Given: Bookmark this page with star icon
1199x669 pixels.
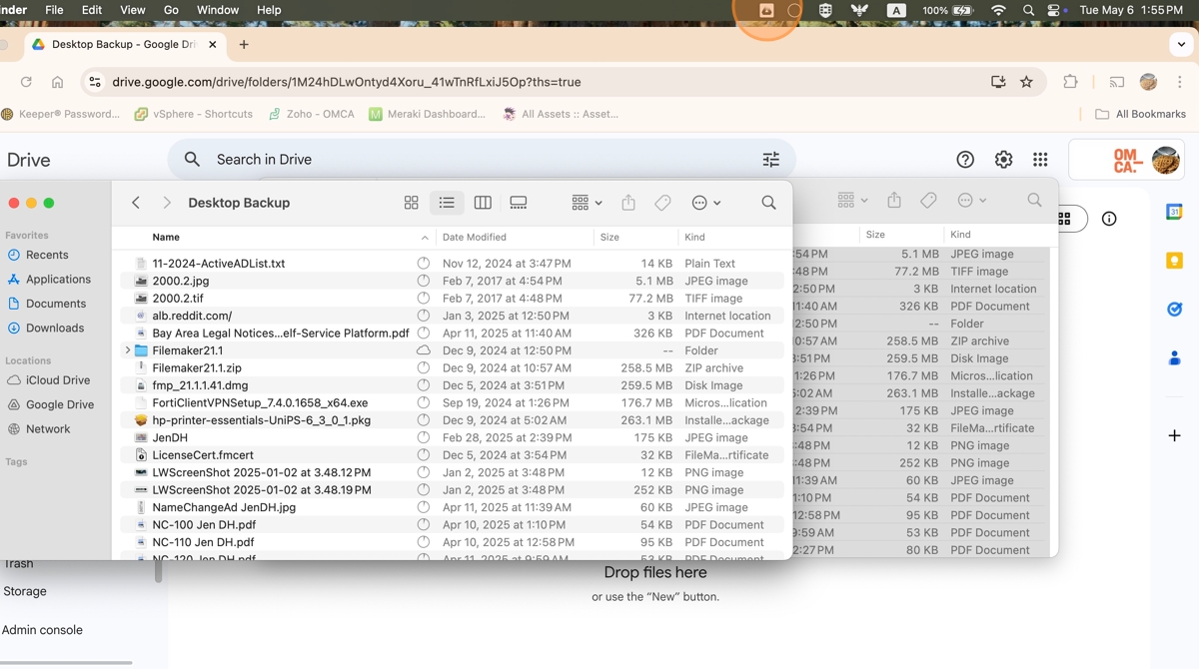Looking at the screenshot, I should tap(1026, 82).
